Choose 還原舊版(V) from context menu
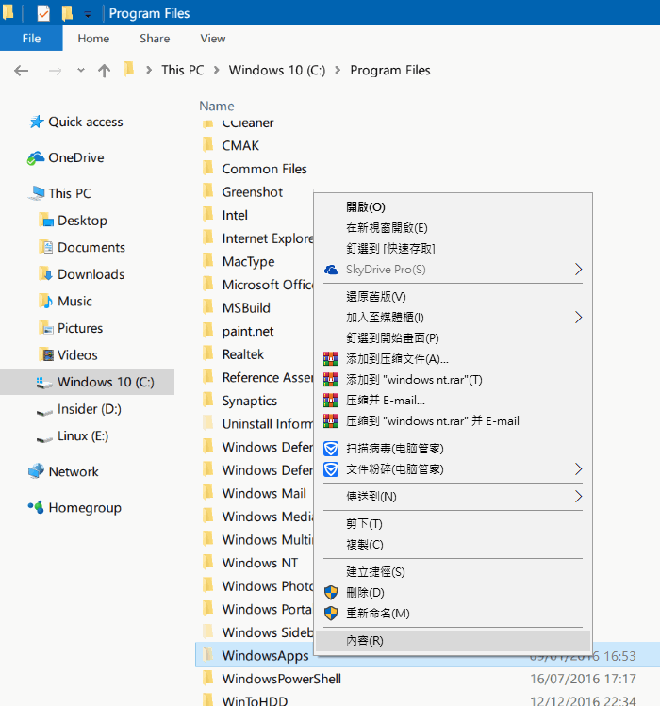This screenshot has height=706, width=660. pos(375,297)
